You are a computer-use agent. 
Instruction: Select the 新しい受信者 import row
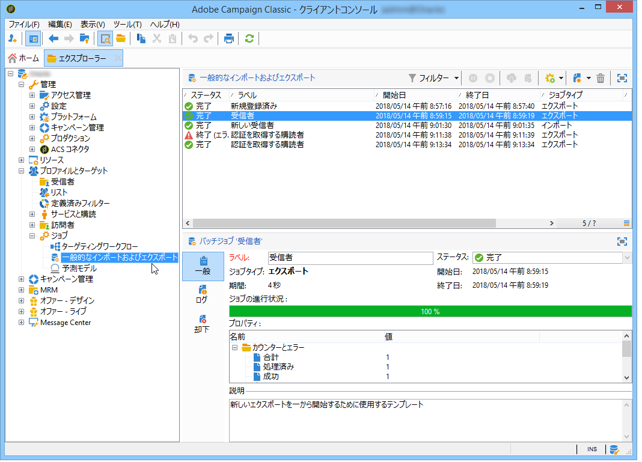(x=408, y=126)
